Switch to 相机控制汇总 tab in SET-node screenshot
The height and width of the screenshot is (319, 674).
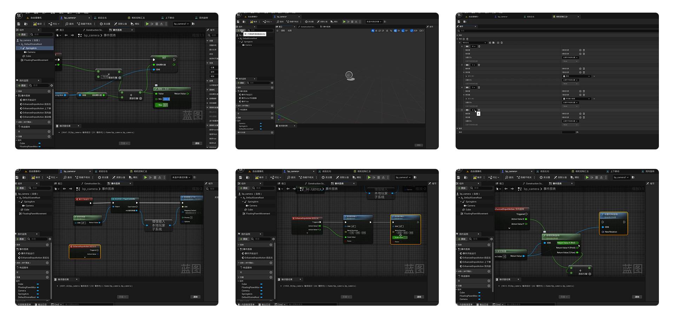point(136,18)
